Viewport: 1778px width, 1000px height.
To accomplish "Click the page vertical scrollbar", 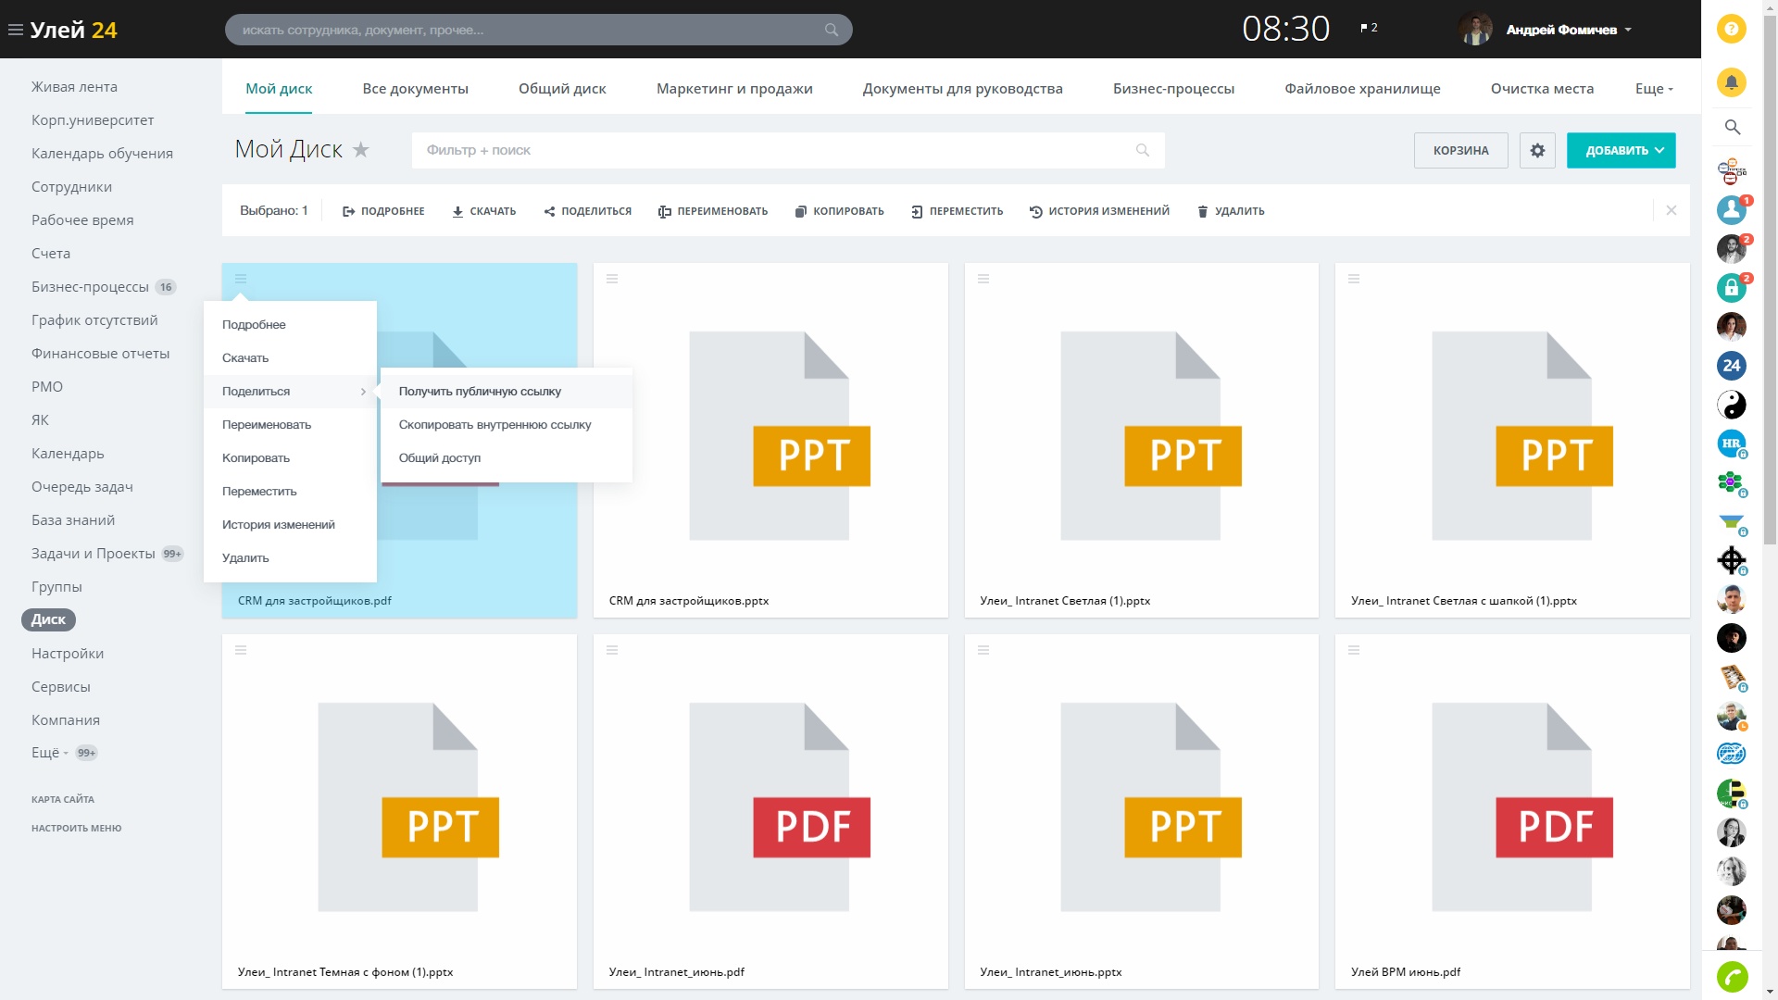I will tap(1770, 278).
